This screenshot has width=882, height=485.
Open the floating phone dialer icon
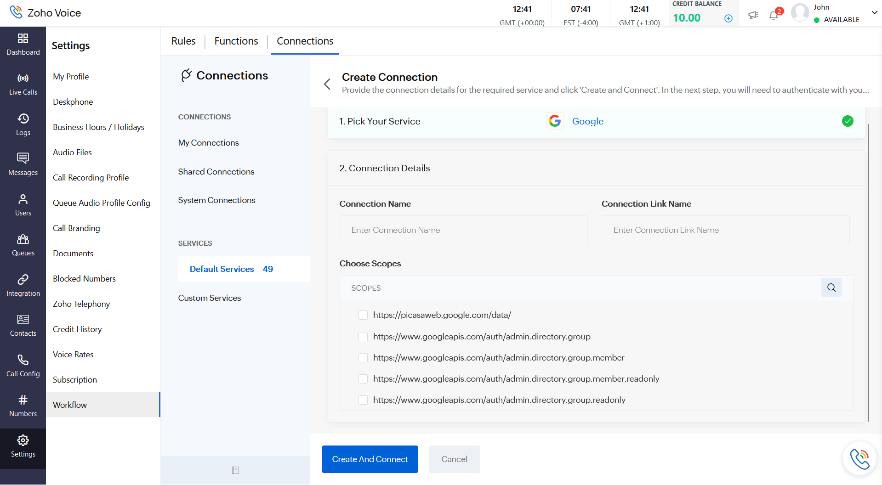(x=859, y=458)
